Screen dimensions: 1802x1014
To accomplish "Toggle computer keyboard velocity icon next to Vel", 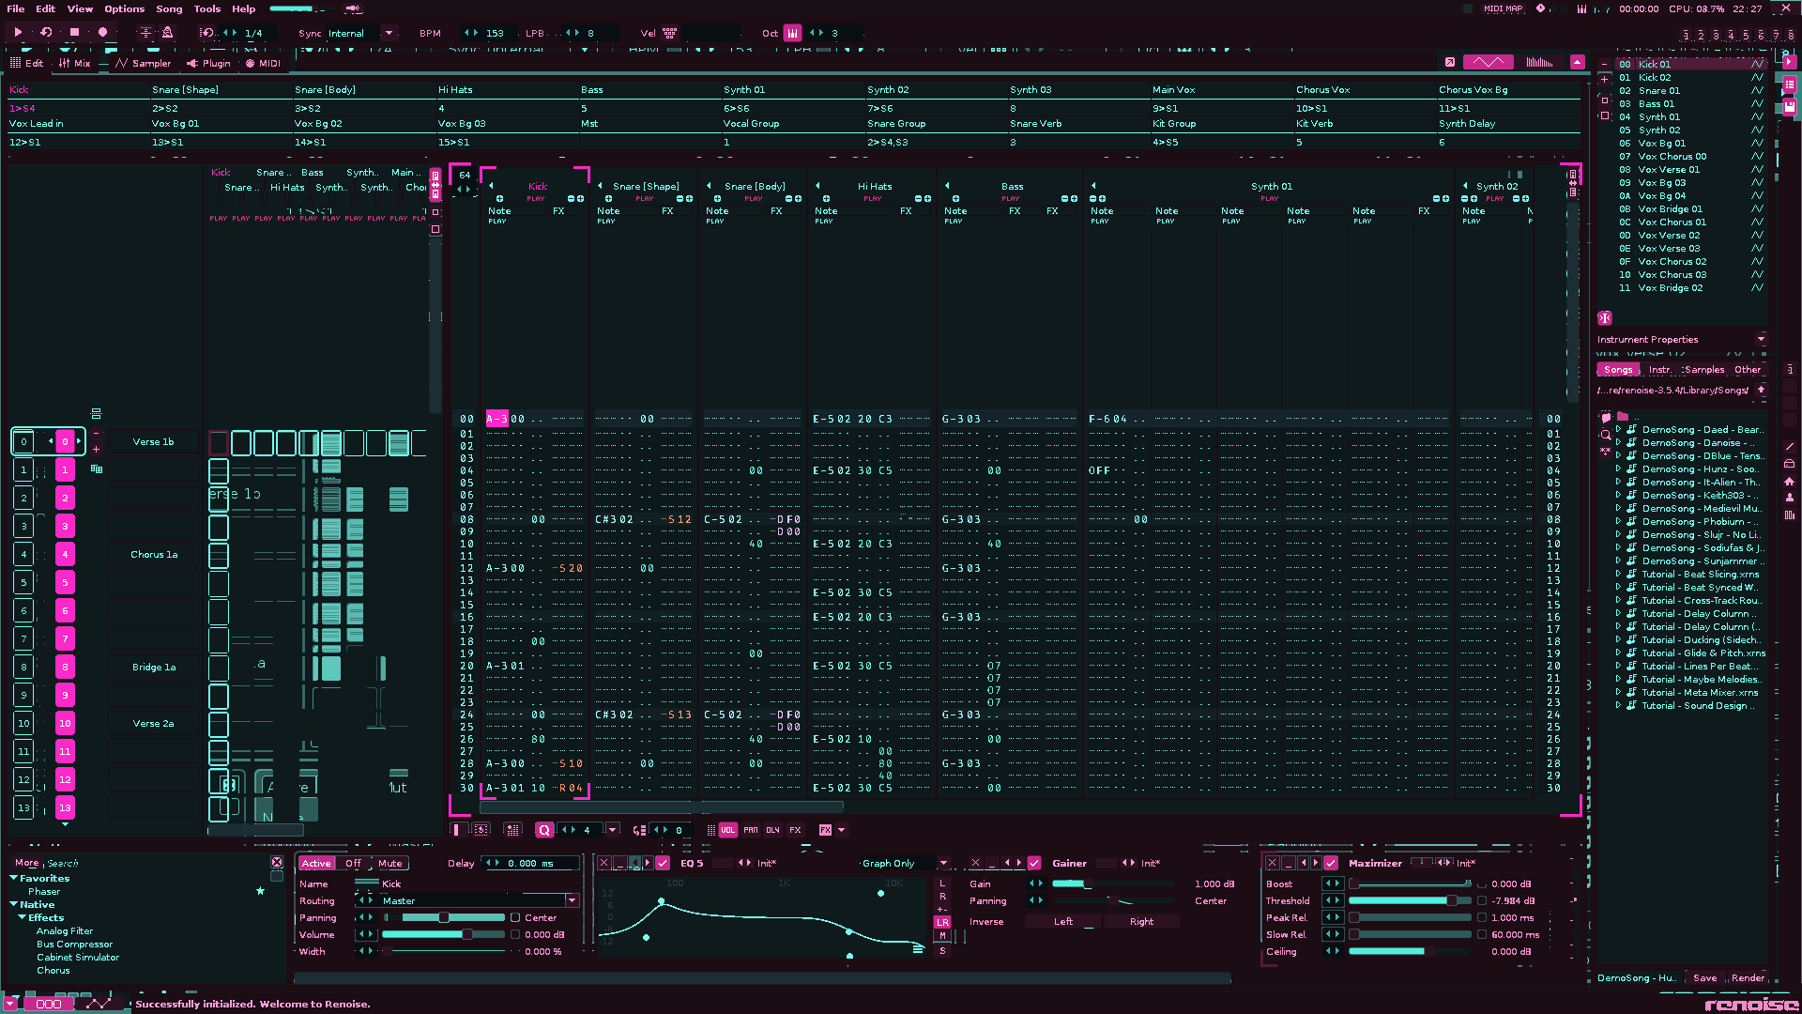I will click(x=670, y=33).
